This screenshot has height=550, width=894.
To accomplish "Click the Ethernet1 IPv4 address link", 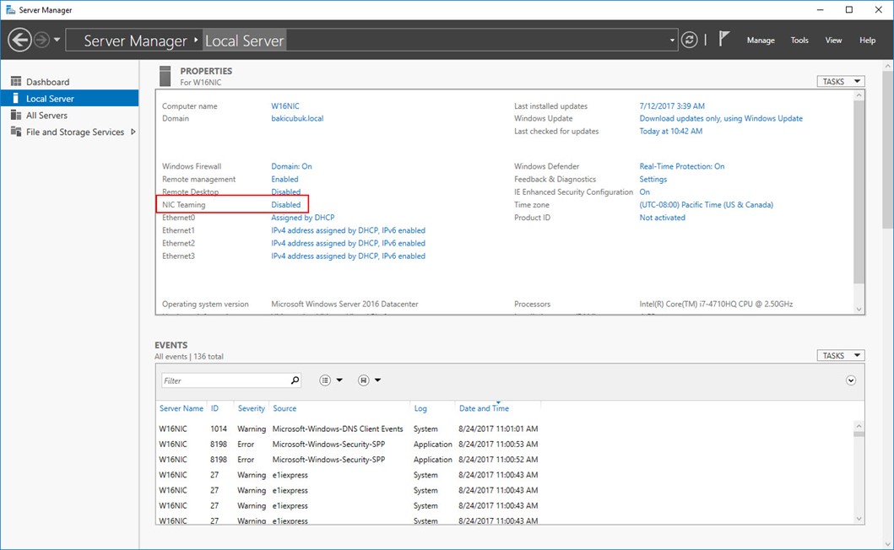I will 349,230.
